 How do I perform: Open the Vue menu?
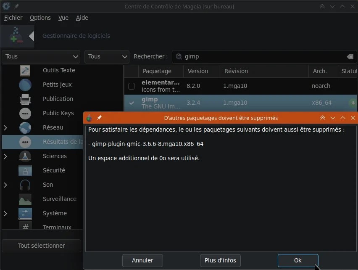pos(63,18)
